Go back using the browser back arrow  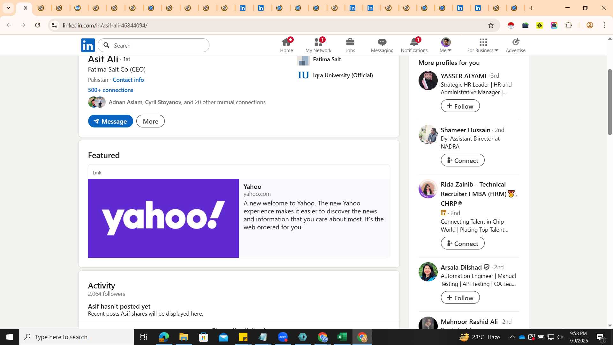click(9, 25)
